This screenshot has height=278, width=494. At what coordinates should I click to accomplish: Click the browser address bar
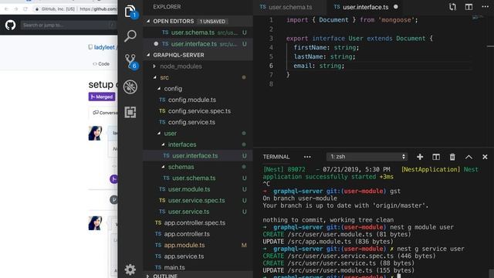pos(76,8)
